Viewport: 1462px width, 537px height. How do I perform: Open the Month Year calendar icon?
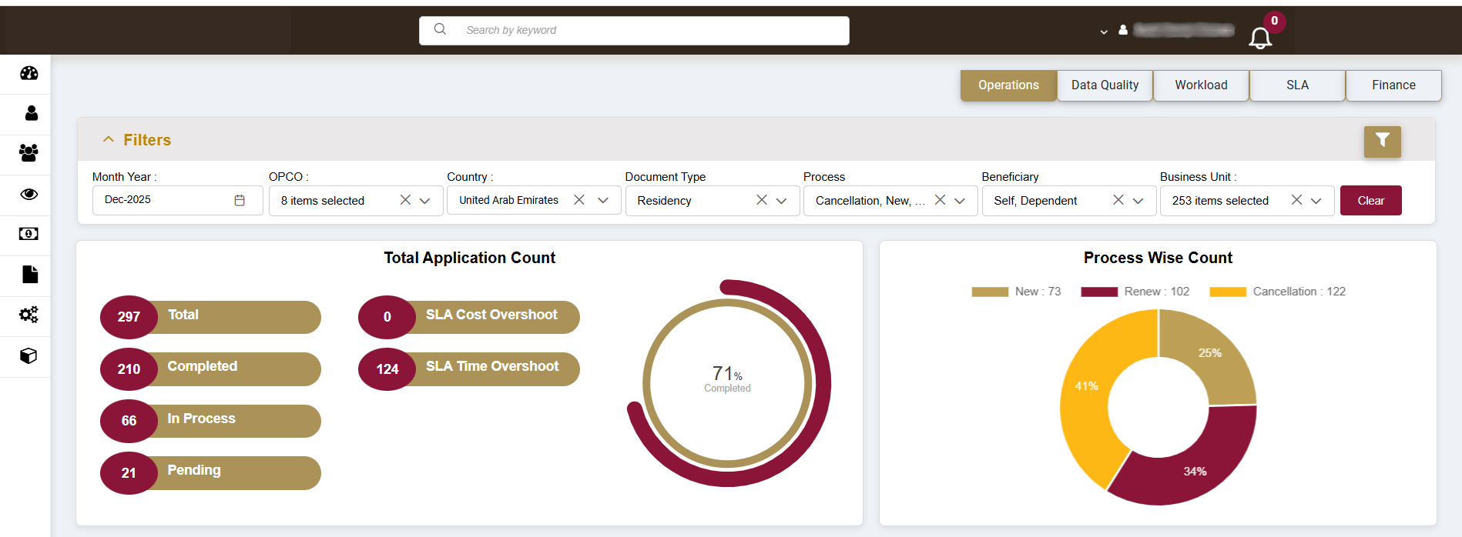(240, 200)
